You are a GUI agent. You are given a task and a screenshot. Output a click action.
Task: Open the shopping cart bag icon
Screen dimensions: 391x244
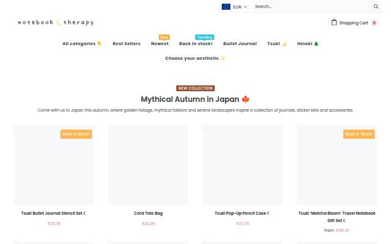point(334,23)
